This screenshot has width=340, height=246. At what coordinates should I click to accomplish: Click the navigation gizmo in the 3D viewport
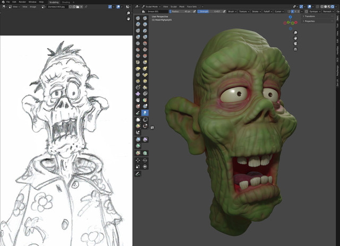(x=290, y=23)
